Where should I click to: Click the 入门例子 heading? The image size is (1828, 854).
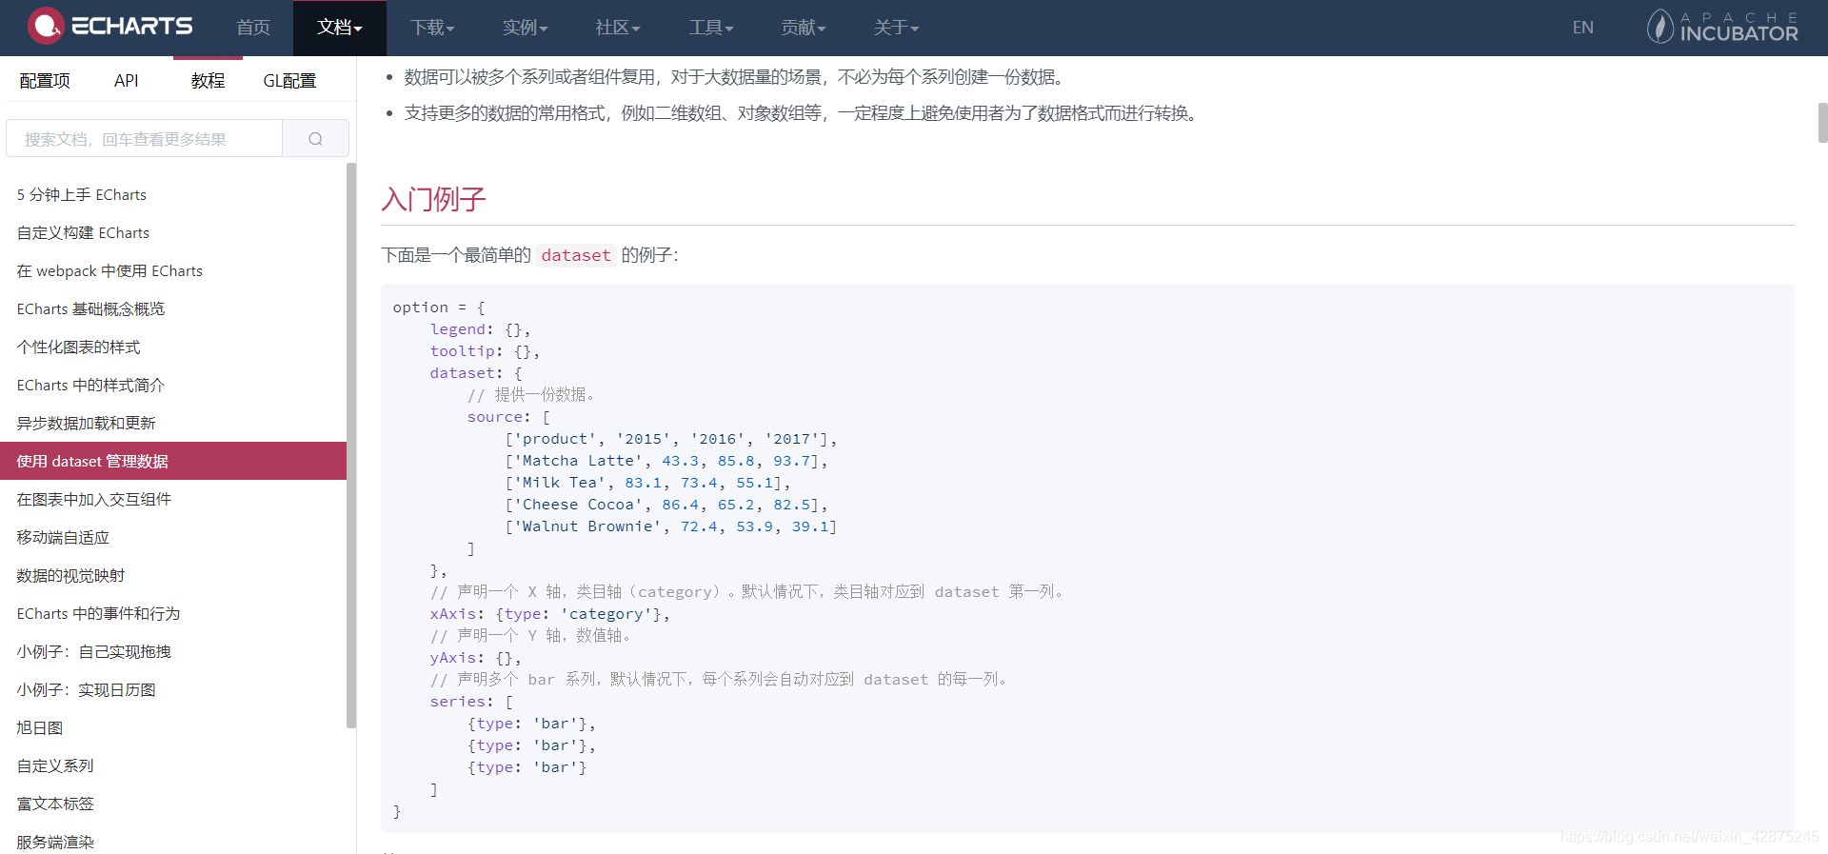(433, 199)
